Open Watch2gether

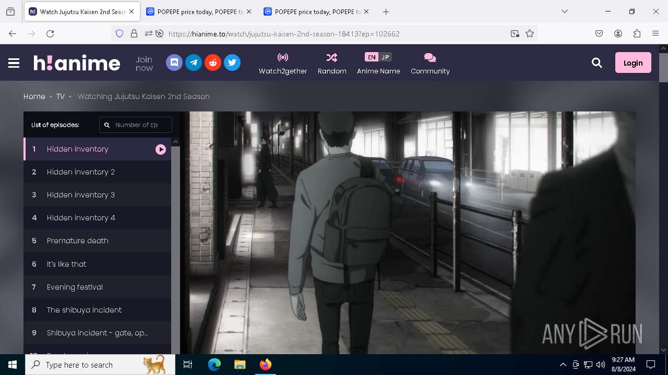coord(283,64)
